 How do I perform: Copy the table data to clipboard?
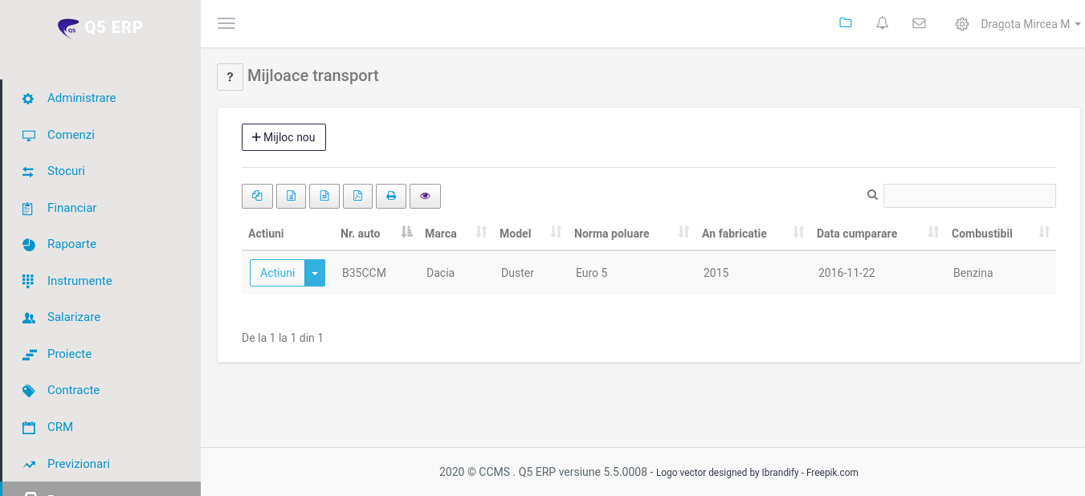[x=257, y=196]
